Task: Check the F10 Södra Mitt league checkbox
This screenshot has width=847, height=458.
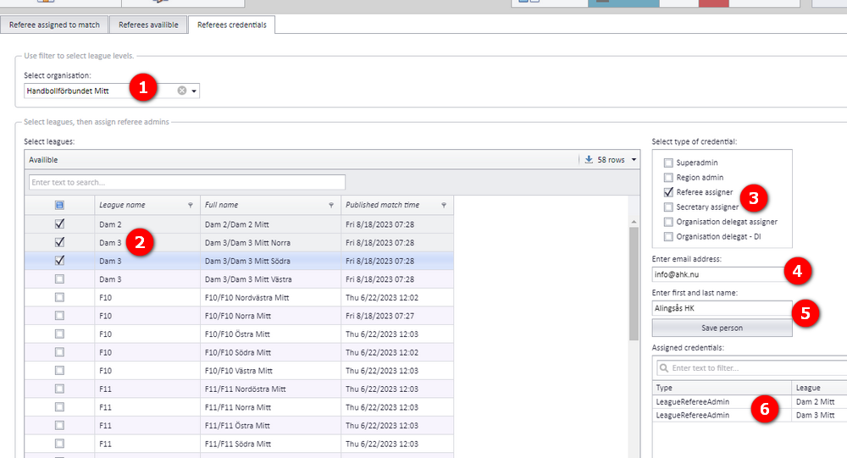Action: (x=59, y=352)
